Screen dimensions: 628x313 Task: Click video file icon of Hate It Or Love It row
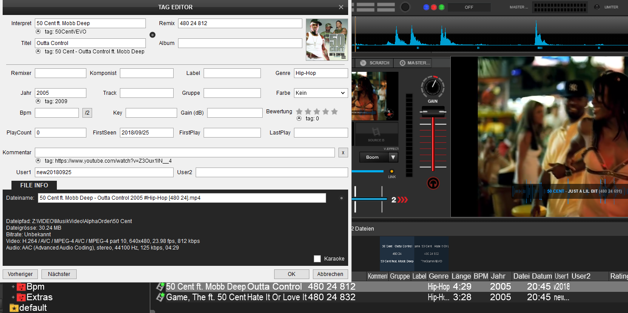pos(160,297)
